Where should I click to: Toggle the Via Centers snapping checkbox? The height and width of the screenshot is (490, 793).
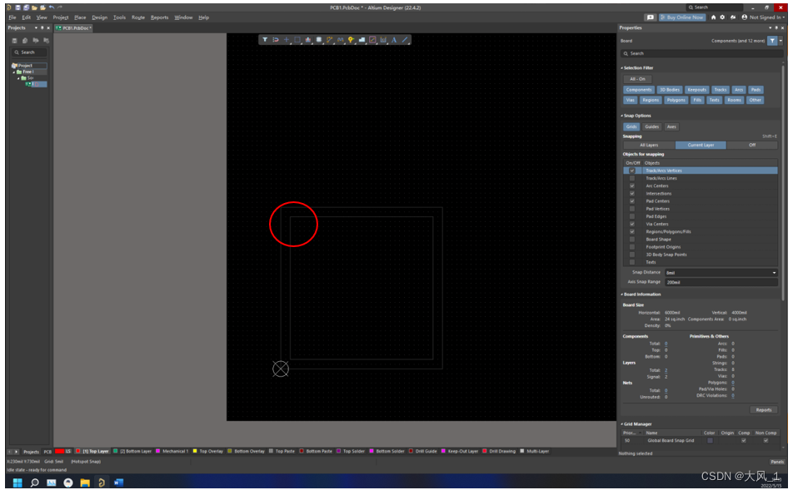point(631,224)
